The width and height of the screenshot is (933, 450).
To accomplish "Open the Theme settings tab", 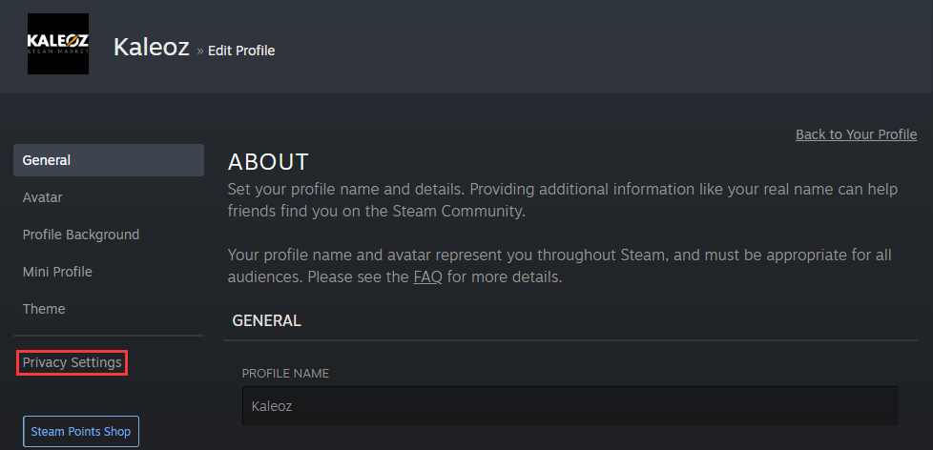I will [44, 309].
